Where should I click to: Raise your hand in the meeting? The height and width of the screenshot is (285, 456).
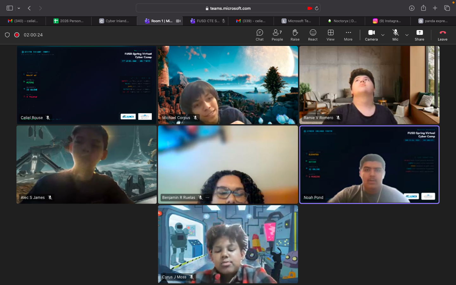(295, 35)
